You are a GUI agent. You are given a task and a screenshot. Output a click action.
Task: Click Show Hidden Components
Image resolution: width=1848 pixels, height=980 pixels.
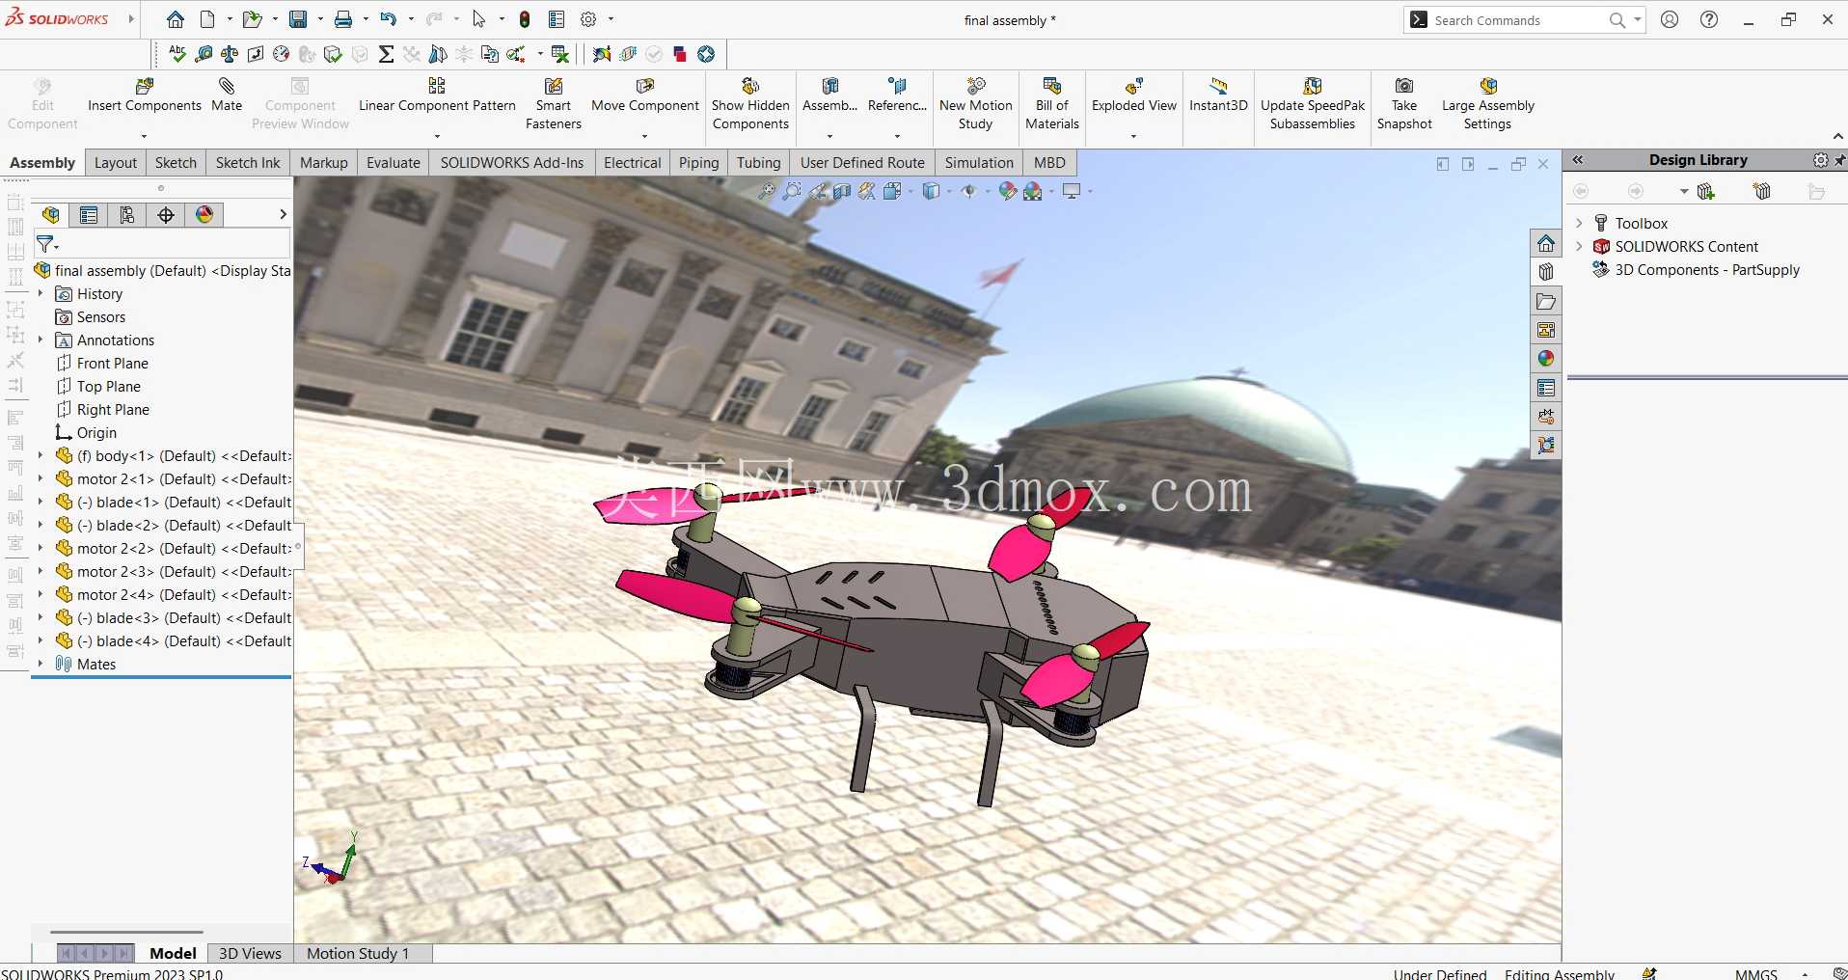click(750, 103)
